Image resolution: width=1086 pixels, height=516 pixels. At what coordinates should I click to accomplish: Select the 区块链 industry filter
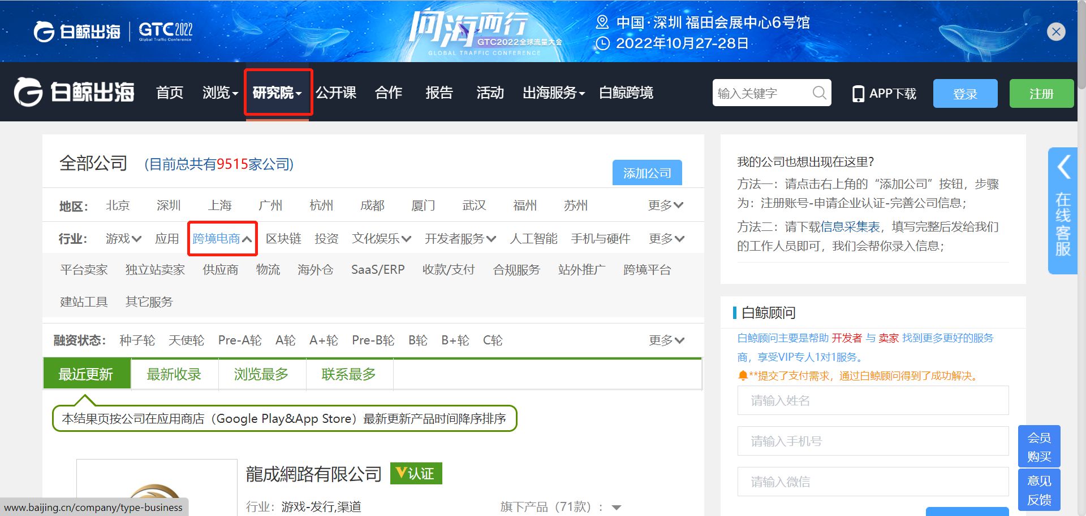pyautogui.click(x=283, y=239)
